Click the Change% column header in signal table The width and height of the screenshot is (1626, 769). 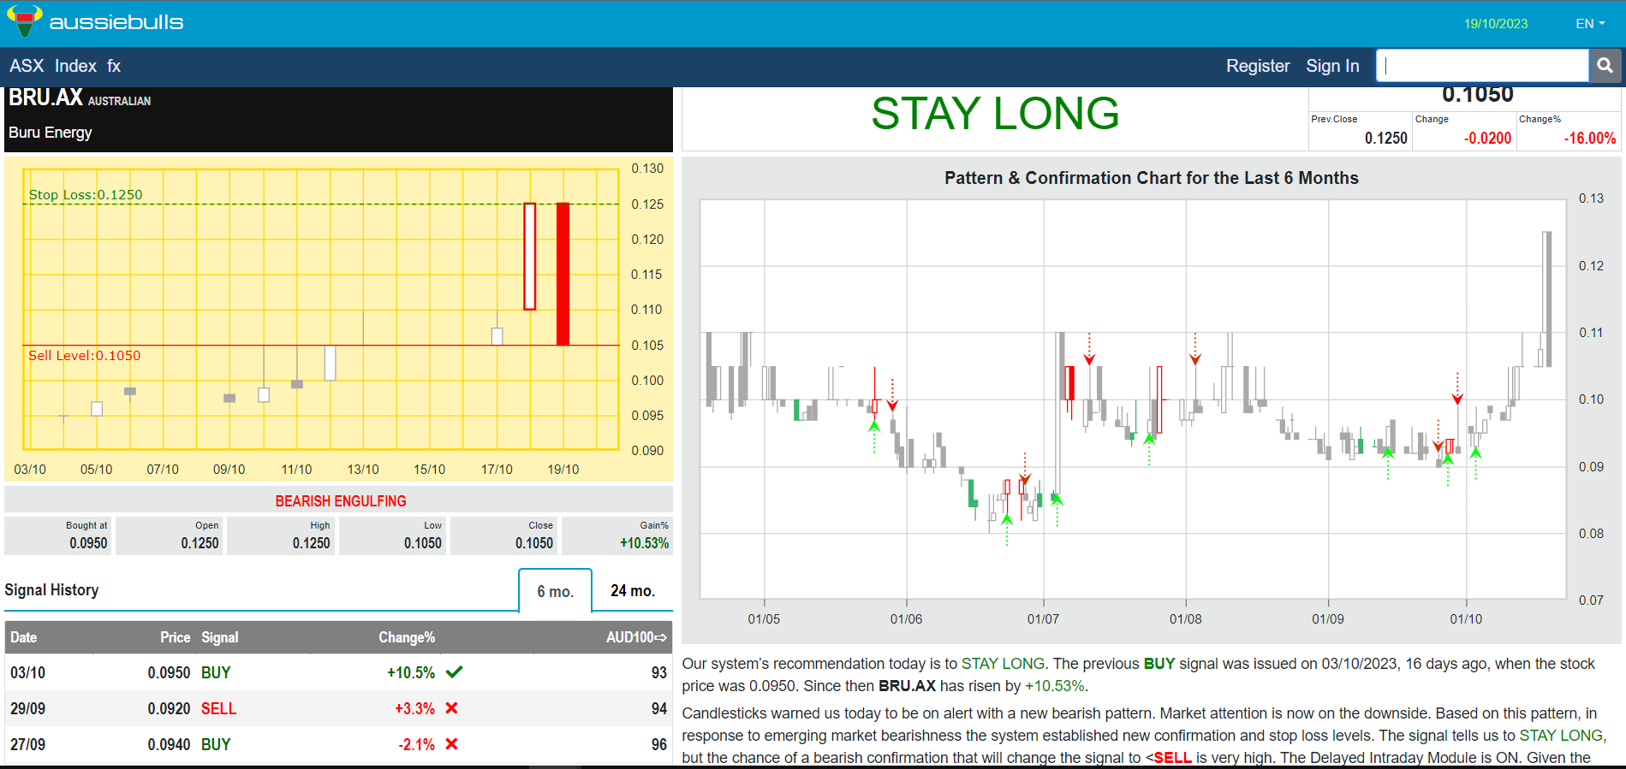[407, 637]
